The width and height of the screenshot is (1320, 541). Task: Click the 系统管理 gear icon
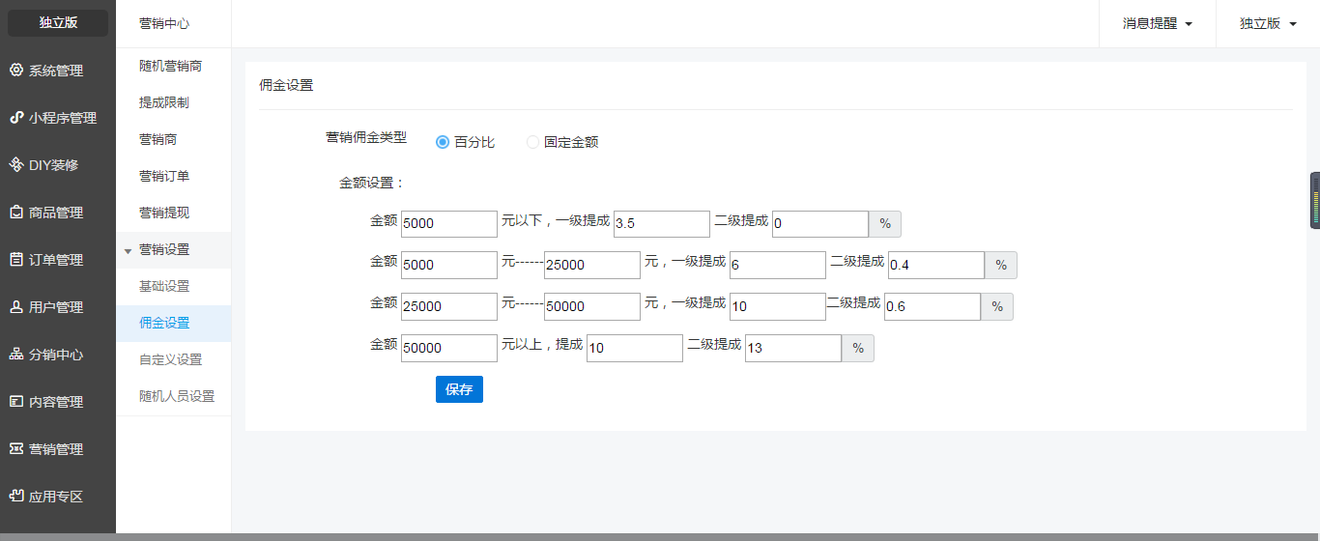[x=16, y=71]
